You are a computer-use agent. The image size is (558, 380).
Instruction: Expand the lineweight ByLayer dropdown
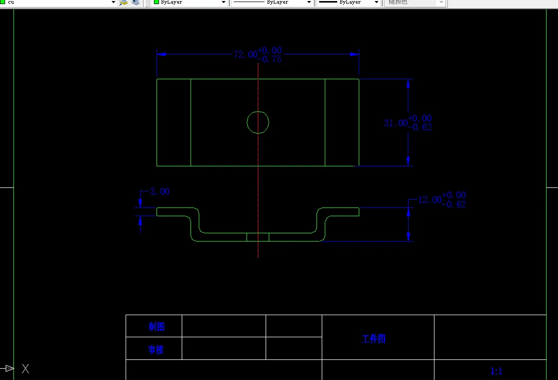pos(375,3)
